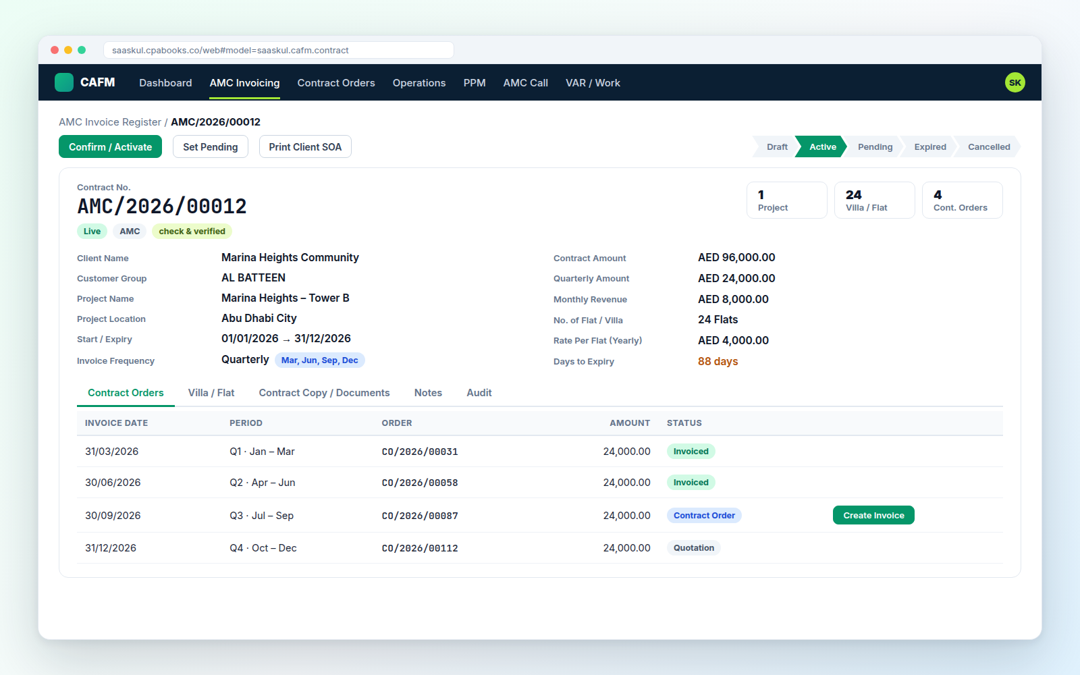The image size is (1080, 675).
Task: Set status to Draft stage
Action: [x=777, y=146]
